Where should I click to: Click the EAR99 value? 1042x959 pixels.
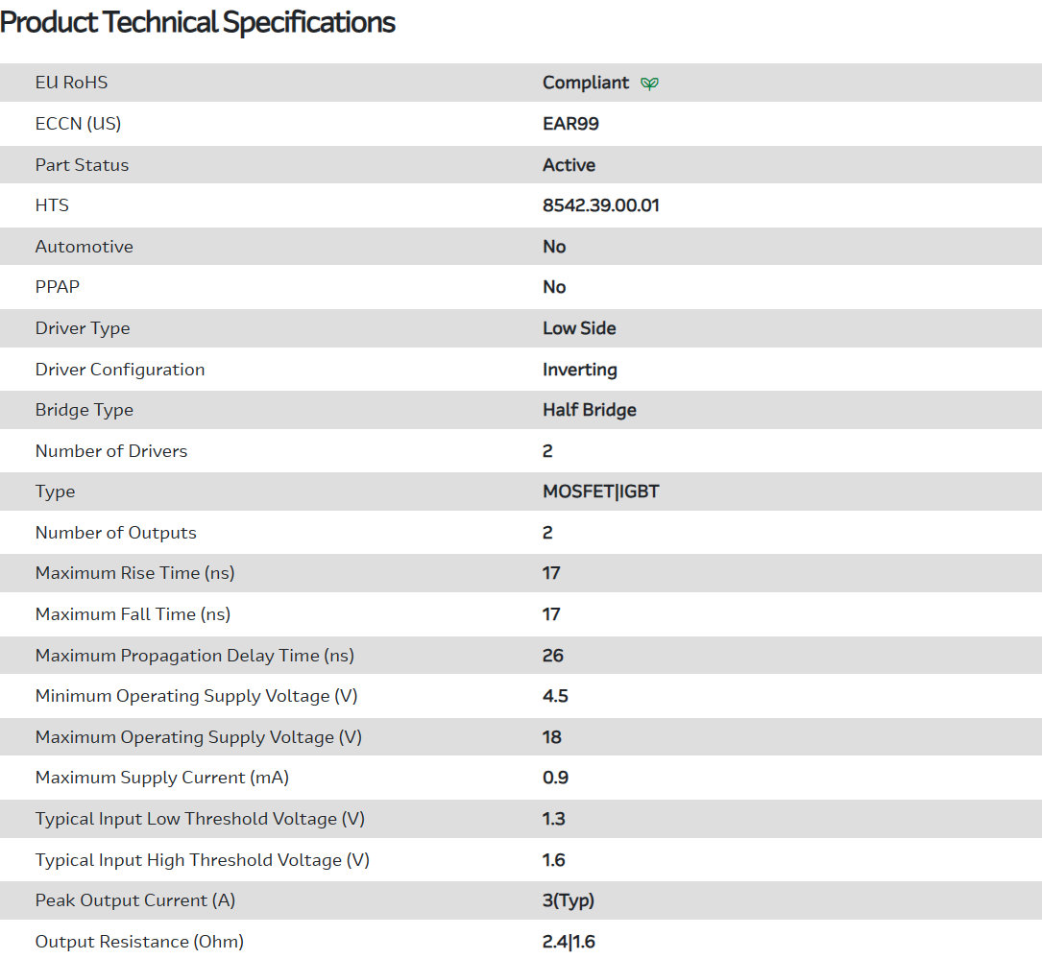point(570,124)
